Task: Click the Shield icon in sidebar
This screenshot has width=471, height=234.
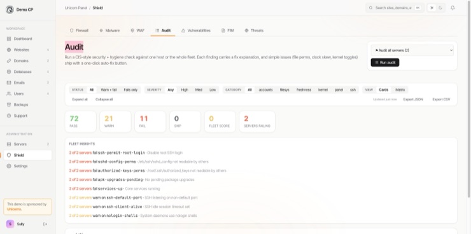Action: pyautogui.click(x=9, y=155)
